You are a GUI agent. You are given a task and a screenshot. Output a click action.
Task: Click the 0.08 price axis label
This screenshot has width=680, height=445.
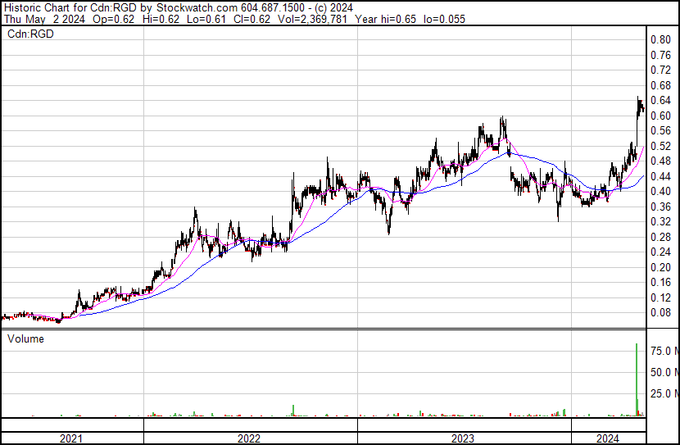[660, 313]
